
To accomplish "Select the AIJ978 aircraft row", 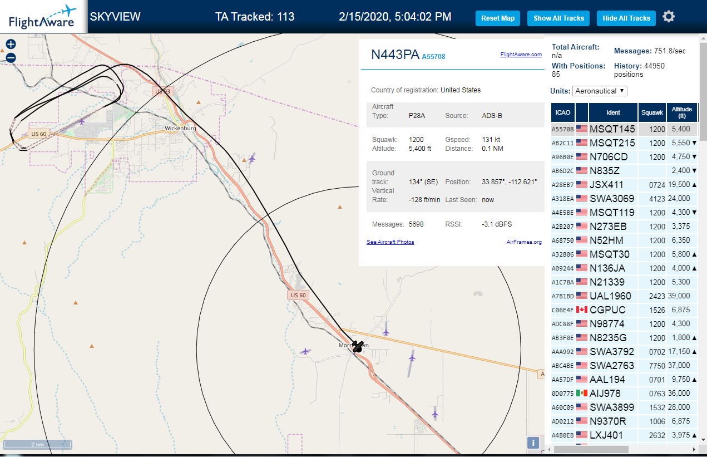I will pyautogui.click(x=623, y=394).
